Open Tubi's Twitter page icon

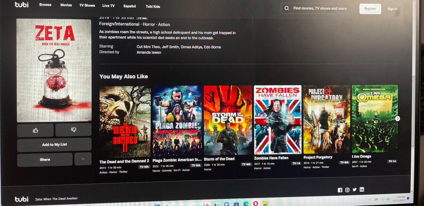(x=355, y=189)
